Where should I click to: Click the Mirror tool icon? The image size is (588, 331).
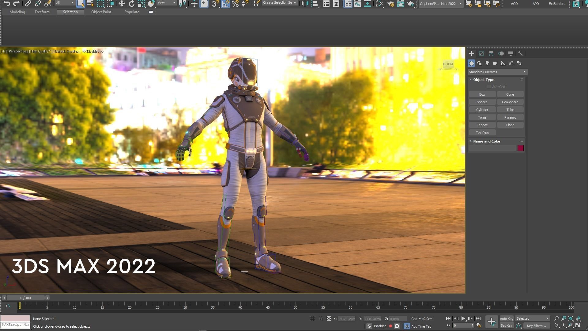point(305,3)
